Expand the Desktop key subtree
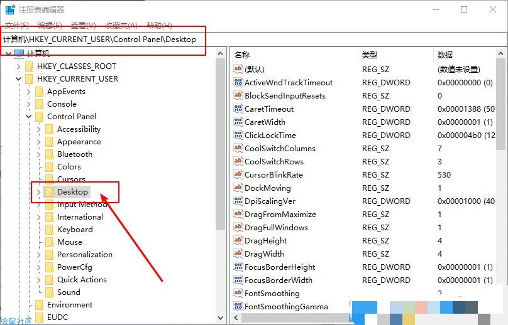This screenshot has width=508, height=325. tap(39, 192)
